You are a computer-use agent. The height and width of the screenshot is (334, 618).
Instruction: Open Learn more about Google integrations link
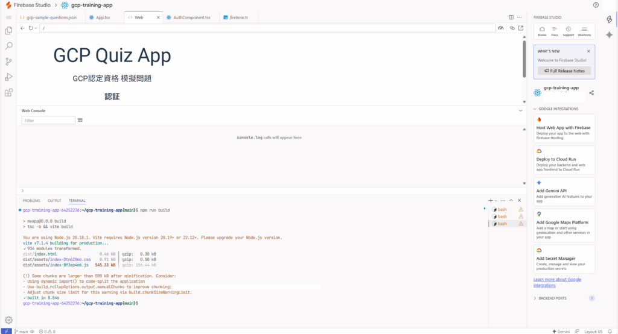(557, 282)
